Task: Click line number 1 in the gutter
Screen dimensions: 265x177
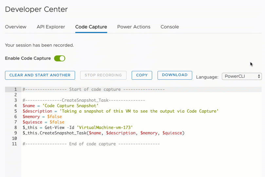Action: pyautogui.click(x=15, y=89)
